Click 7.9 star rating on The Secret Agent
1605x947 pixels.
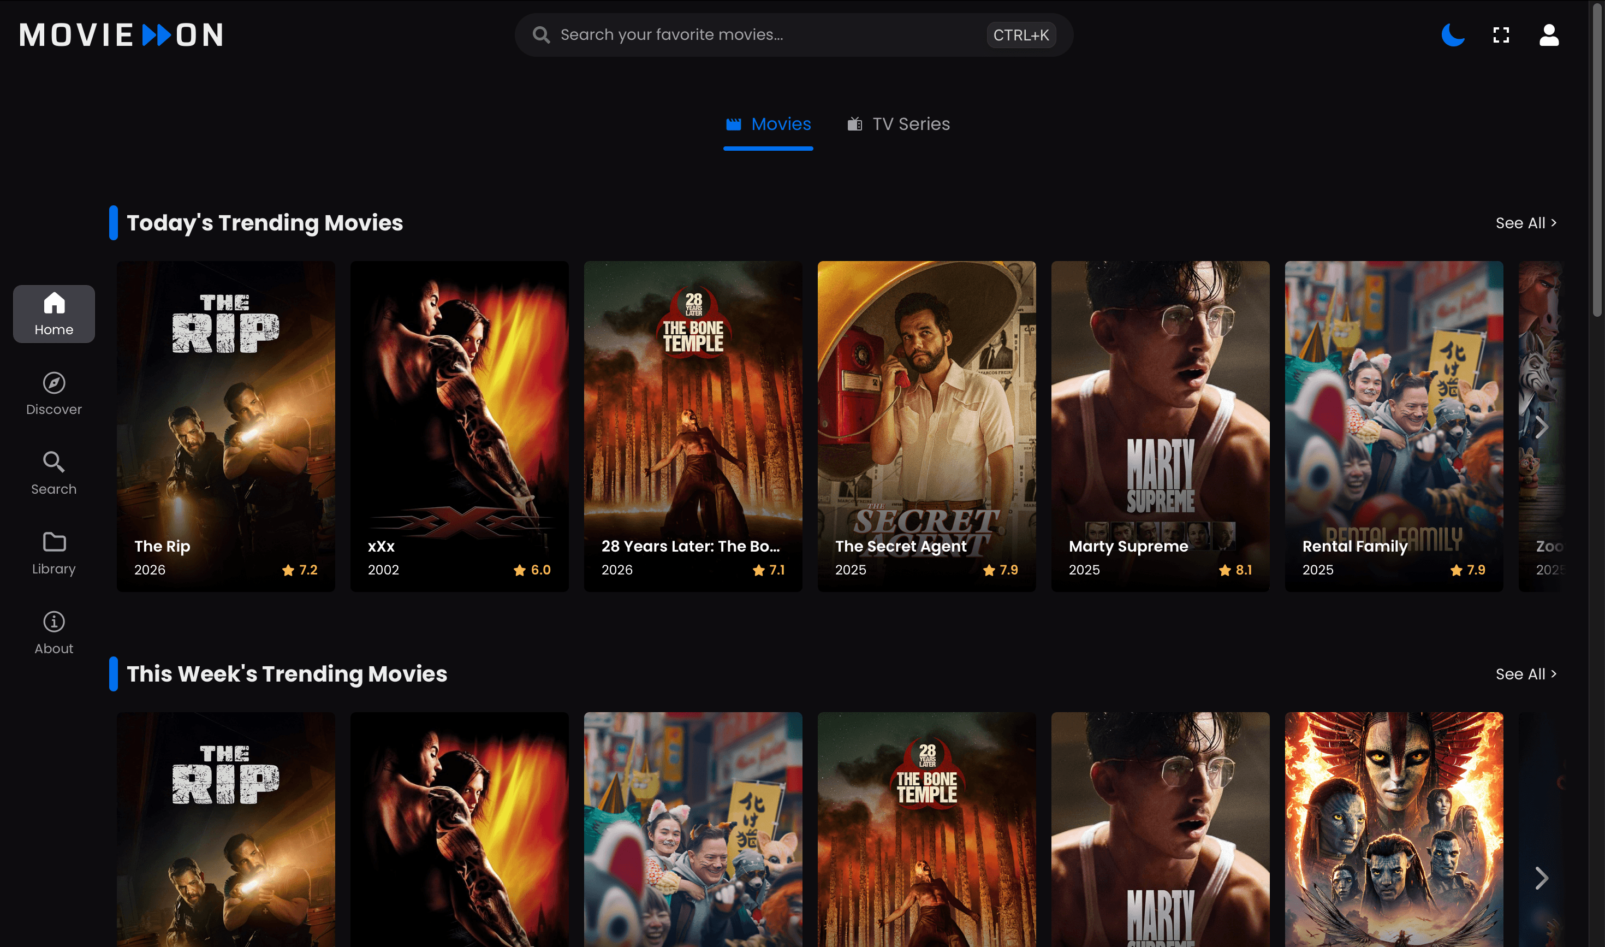1000,570
